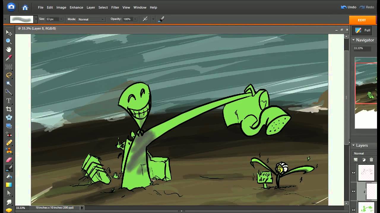The image size is (380, 213).
Task: Click the new layer icon in Layers
Action: (x=356, y=160)
